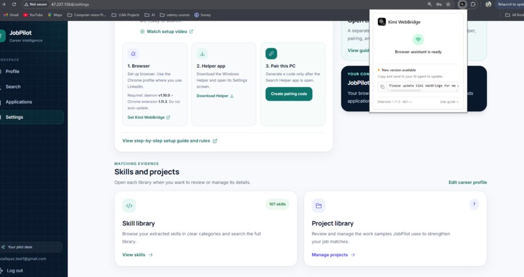
Task: Select Settings in the sidebar
Action: (32, 117)
